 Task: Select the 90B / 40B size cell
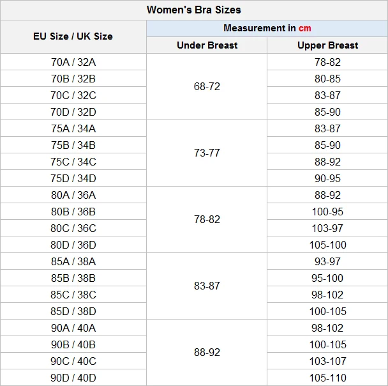pos(73,344)
